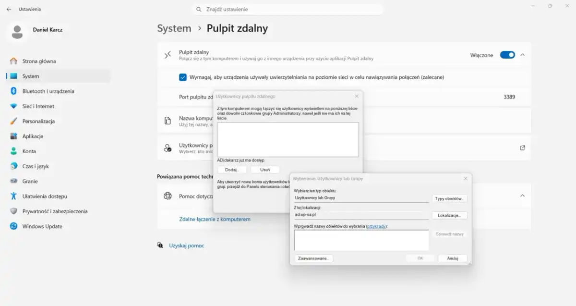Open Aplikacje sidebar icon
Viewport: 576px width, 306px height.
(13, 136)
